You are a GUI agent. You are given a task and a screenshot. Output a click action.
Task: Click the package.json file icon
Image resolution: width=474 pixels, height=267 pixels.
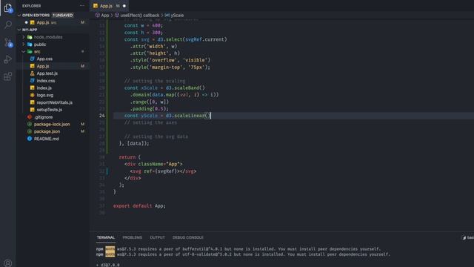(30, 131)
